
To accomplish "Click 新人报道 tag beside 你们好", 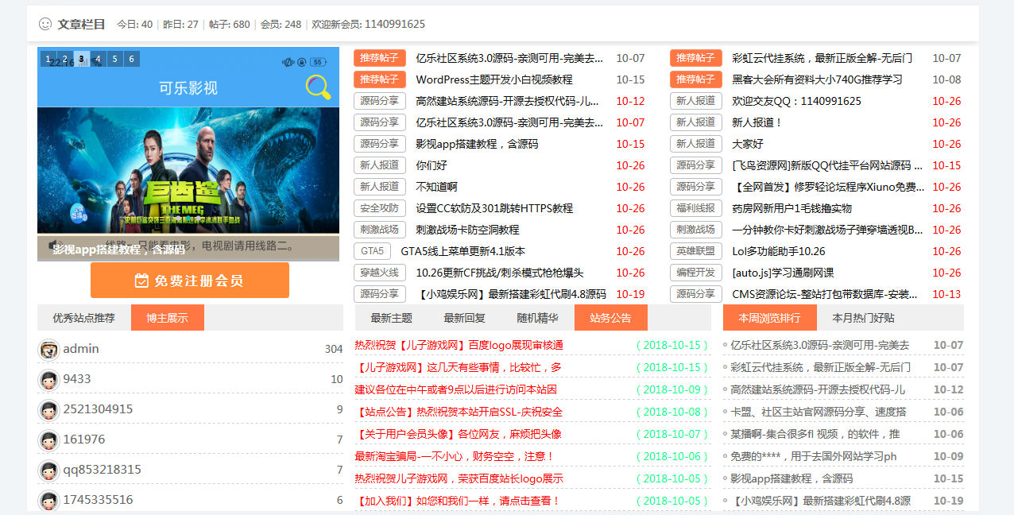I will click(x=379, y=165).
